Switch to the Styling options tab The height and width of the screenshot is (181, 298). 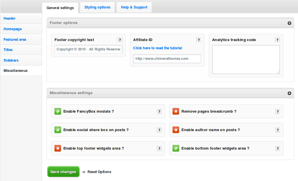pos(97,7)
